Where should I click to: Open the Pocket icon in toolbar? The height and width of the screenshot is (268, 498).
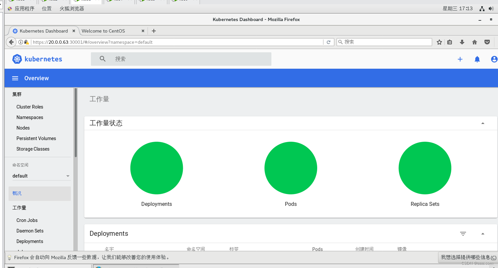[x=487, y=42]
